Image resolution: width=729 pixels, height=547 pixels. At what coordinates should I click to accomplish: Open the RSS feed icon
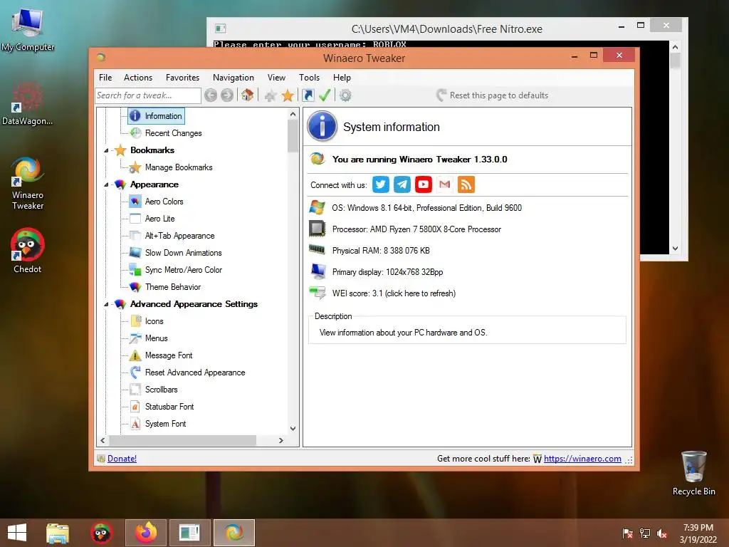[x=466, y=184]
